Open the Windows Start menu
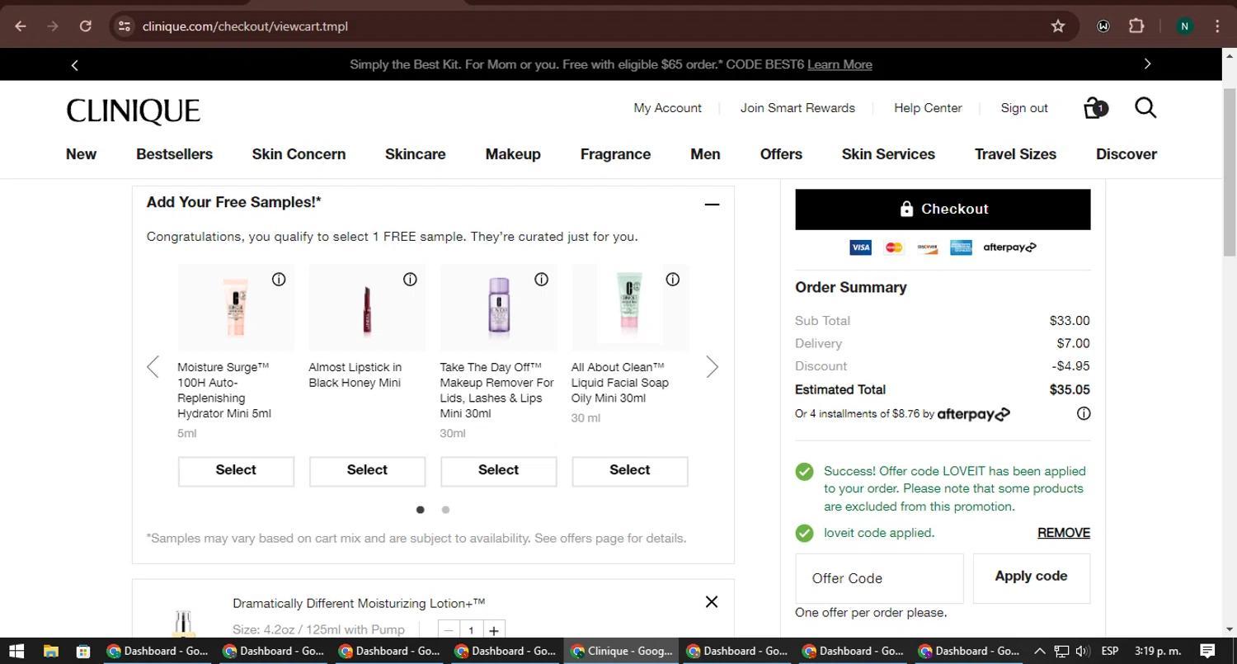The image size is (1237, 664). point(16,651)
